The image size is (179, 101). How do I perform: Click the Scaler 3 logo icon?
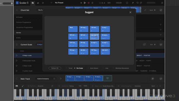click(17, 3)
